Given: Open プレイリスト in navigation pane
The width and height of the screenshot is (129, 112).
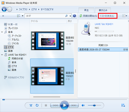Looking at the screenshot, I should coord(11,28).
